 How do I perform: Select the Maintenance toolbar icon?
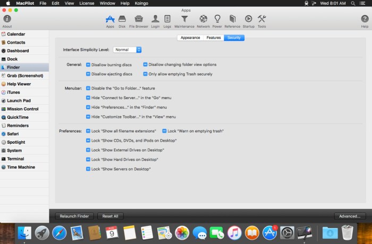[x=184, y=20]
